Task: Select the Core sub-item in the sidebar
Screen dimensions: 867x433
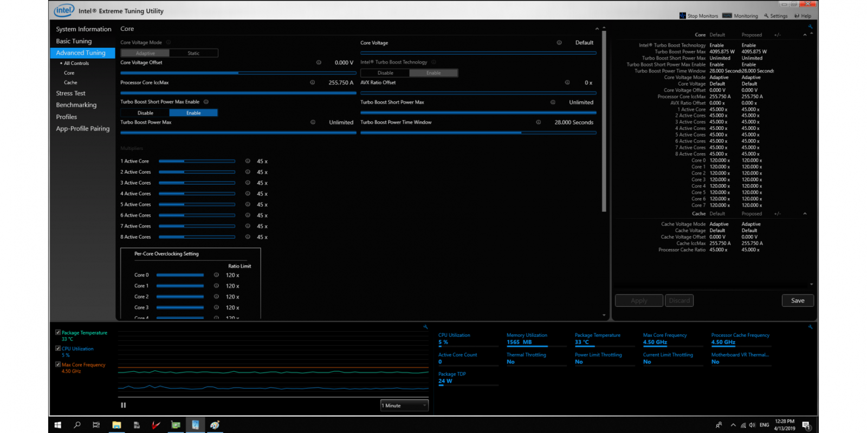Action: [69, 73]
